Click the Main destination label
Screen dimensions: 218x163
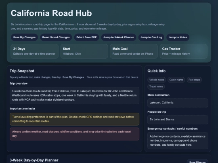coord(158,95)
